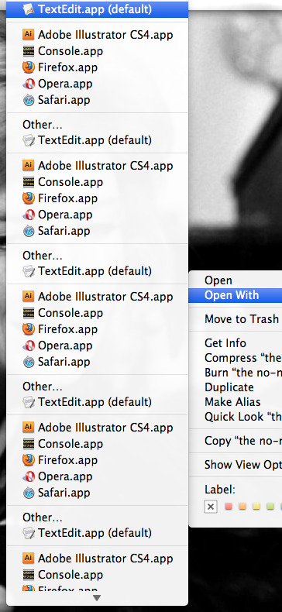Select second-from-top Console.app icon entry
The image size is (282, 612).
tap(28, 182)
